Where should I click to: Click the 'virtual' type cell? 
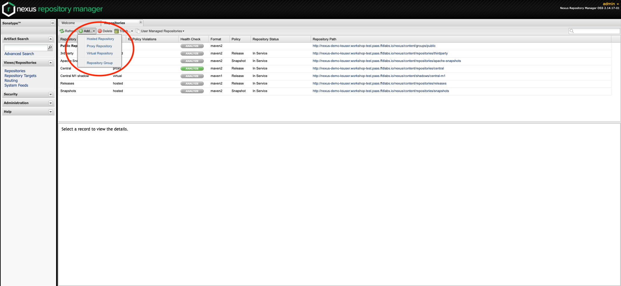click(x=117, y=76)
